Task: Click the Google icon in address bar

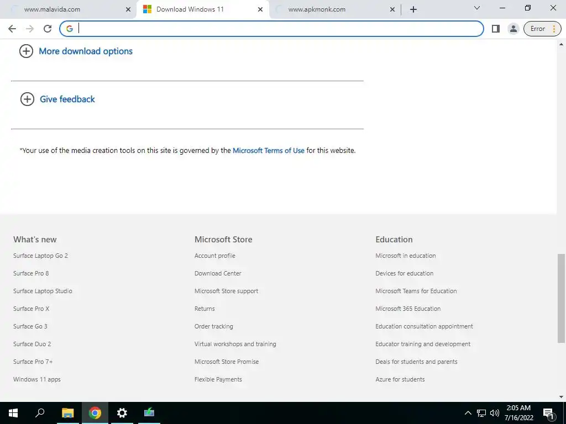Action: tap(70, 29)
